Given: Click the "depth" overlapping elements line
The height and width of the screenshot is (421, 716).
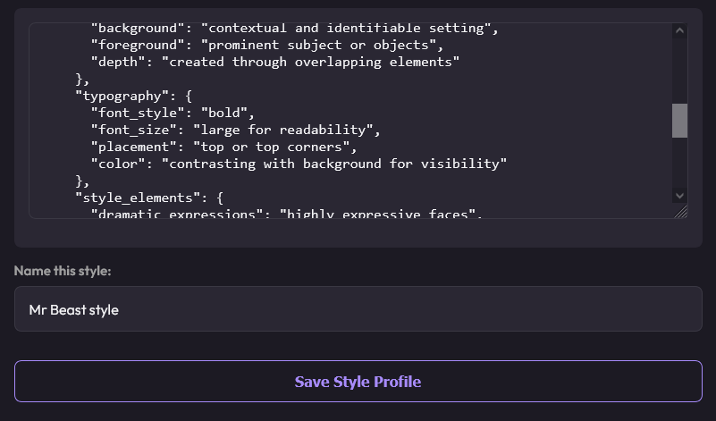Looking at the screenshot, I should [275, 62].
